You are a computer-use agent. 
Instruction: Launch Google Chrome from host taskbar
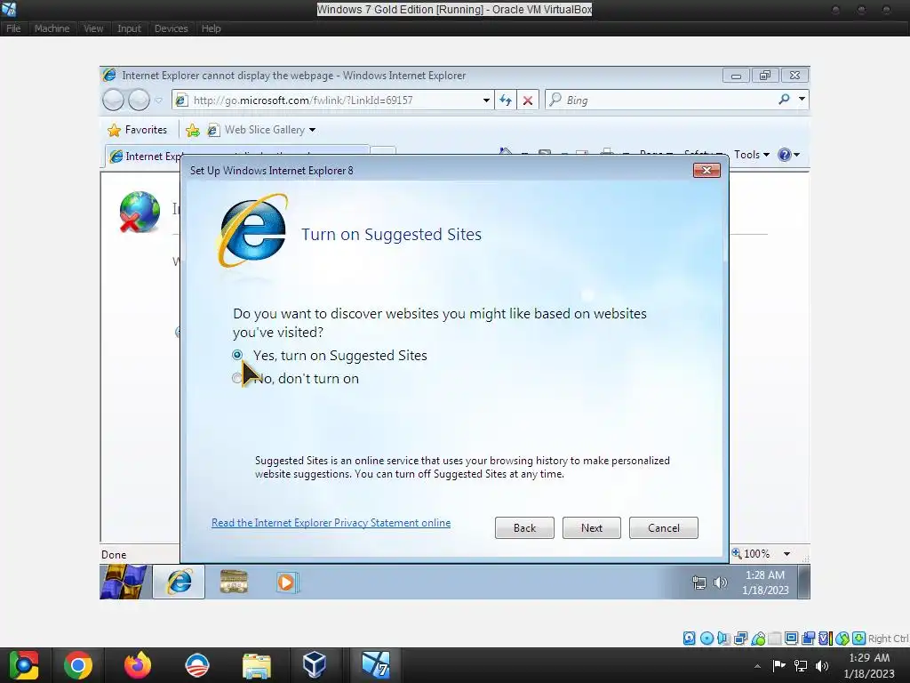[78, 665]
